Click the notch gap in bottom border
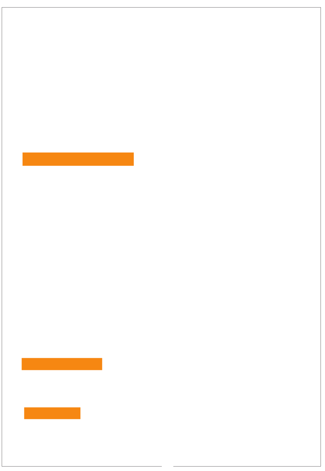Screen dimensions: 325x471 pos(167,466)
